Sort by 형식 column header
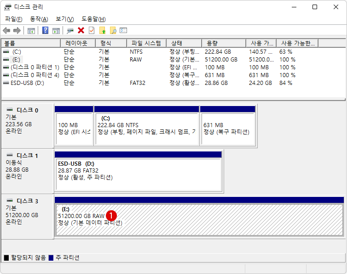The image size is (347, 274). click(x=111, y=43)
